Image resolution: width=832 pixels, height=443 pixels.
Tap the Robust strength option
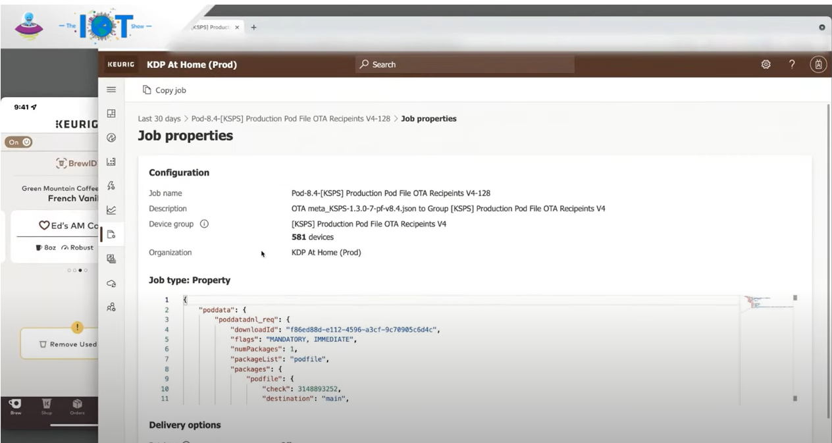pyautogui.click(x=78, y=248)
